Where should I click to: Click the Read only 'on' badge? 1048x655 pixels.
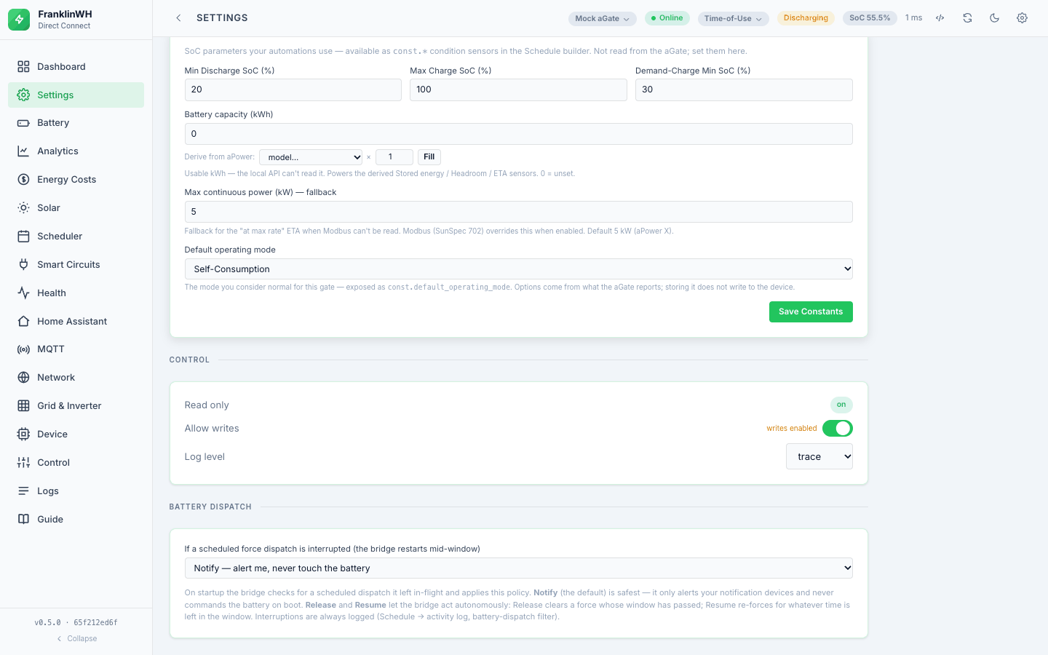click(x=841, y=405)
